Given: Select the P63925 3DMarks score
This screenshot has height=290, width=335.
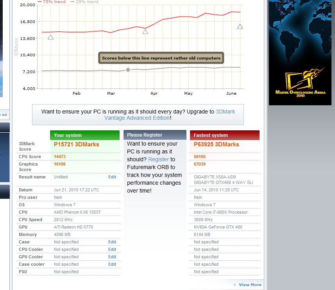Looking at the screenshot, I should click(x=217, y=144).
